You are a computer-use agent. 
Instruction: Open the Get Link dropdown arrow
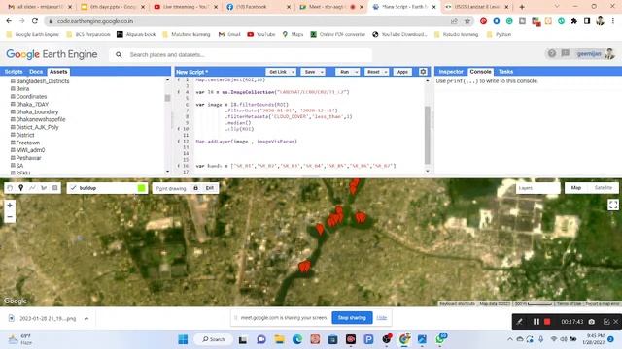294,72
